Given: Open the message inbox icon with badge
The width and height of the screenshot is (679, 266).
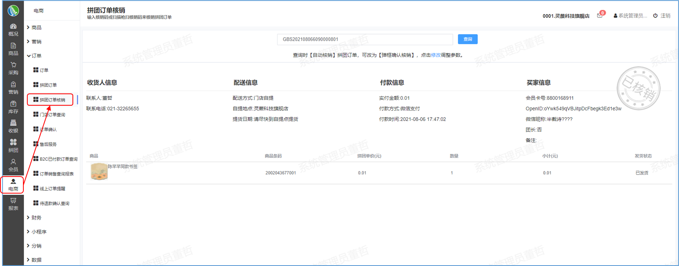Looking at the screenshot, I should [x=600, y=15].
